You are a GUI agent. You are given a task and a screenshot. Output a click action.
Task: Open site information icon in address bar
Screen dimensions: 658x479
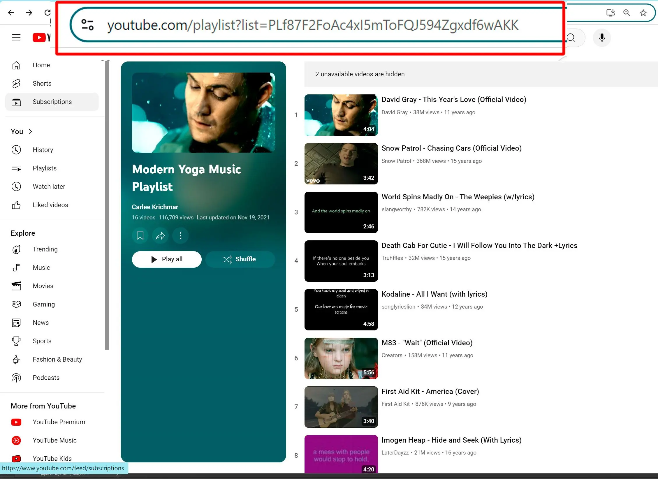tap(87, 25)
